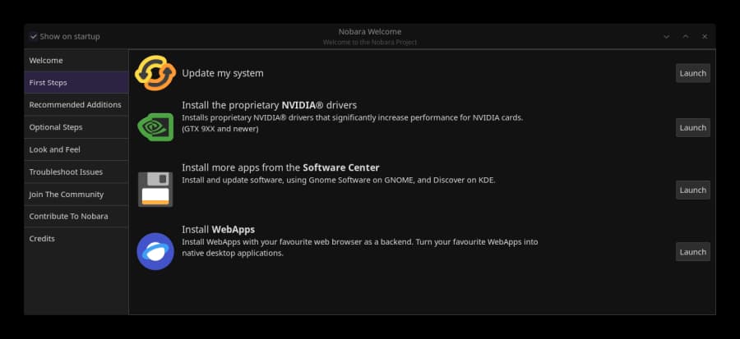Click the blue WebApps planet icon
Image resolution: width=740 pixels, height=339 pixels.
[155, 251]
